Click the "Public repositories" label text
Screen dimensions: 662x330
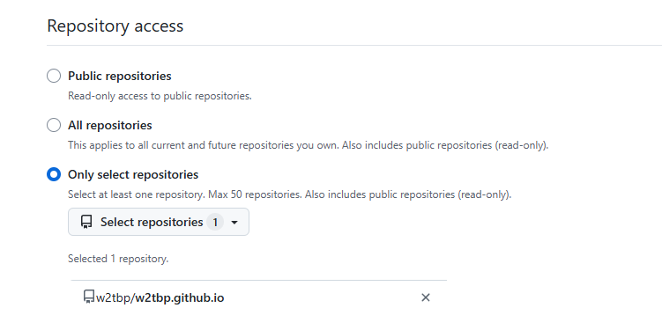[120, 77]
